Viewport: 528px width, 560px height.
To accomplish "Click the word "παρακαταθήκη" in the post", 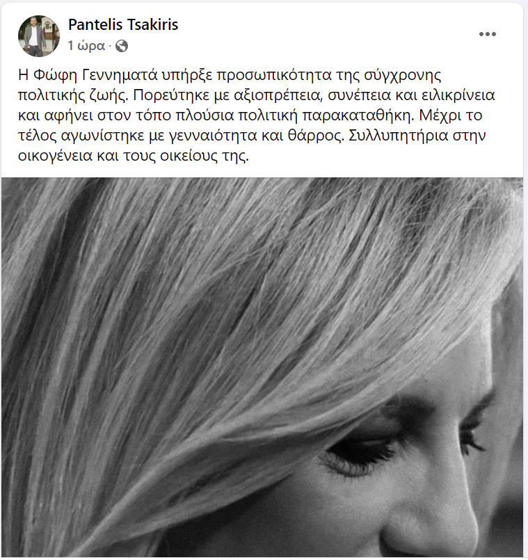I will click(x=358, y=115).
